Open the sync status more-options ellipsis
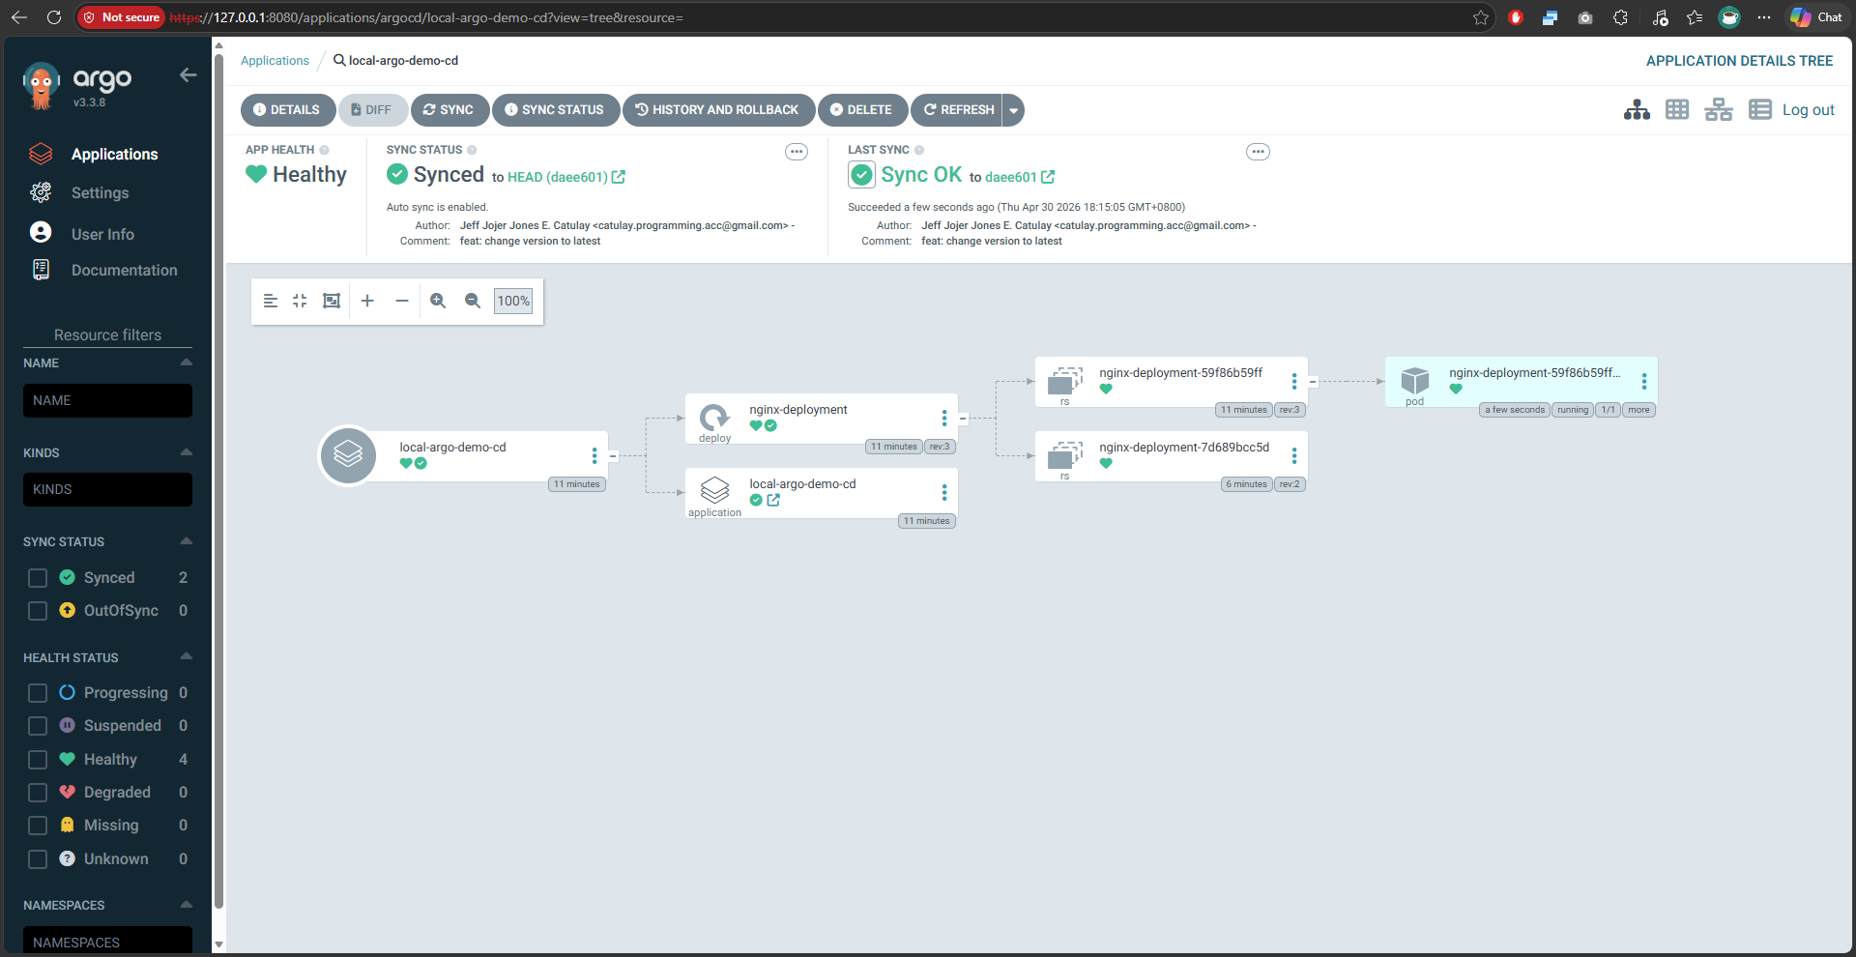The width and height of the screenshot is (1856, 957). (x=797, y=152)
